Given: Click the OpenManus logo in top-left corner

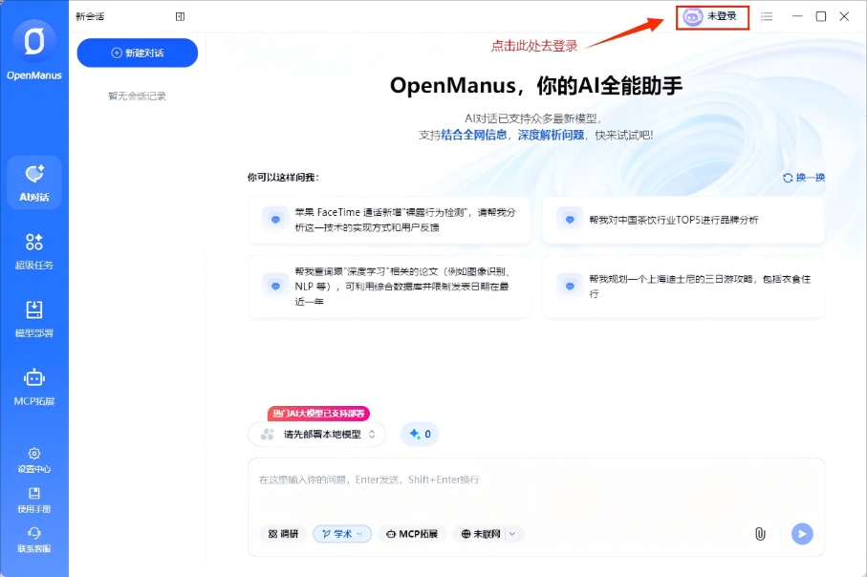Looking at the screenshot, I should 34,41.
